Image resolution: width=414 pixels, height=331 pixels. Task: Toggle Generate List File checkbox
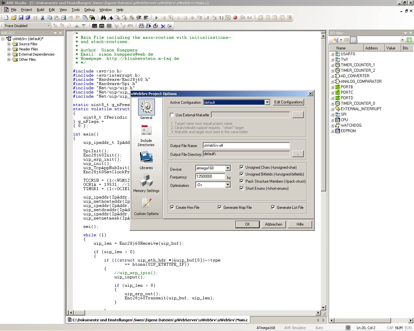[x=273, y=207]
